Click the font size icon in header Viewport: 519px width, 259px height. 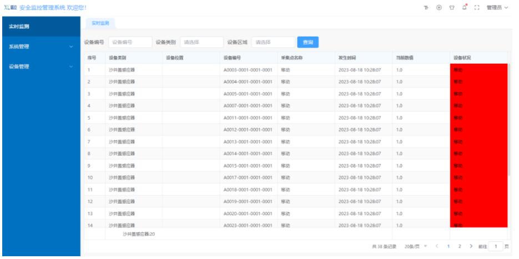click(x=426, y=8)
